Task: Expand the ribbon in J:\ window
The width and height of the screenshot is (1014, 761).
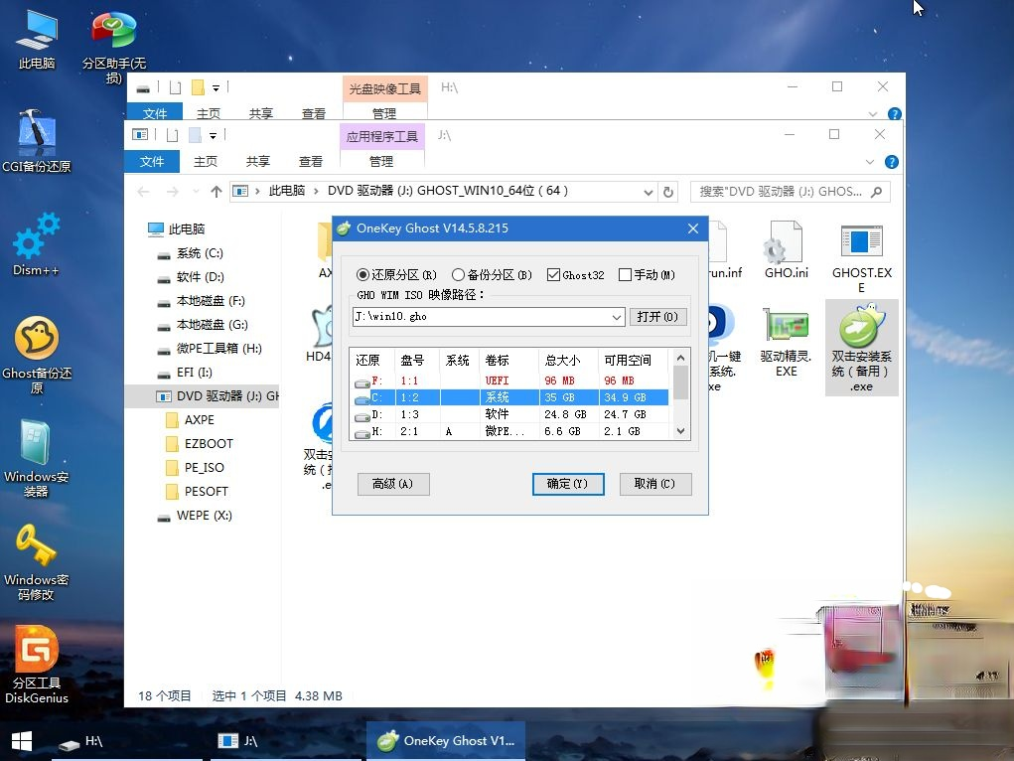Action: [870, 162]
